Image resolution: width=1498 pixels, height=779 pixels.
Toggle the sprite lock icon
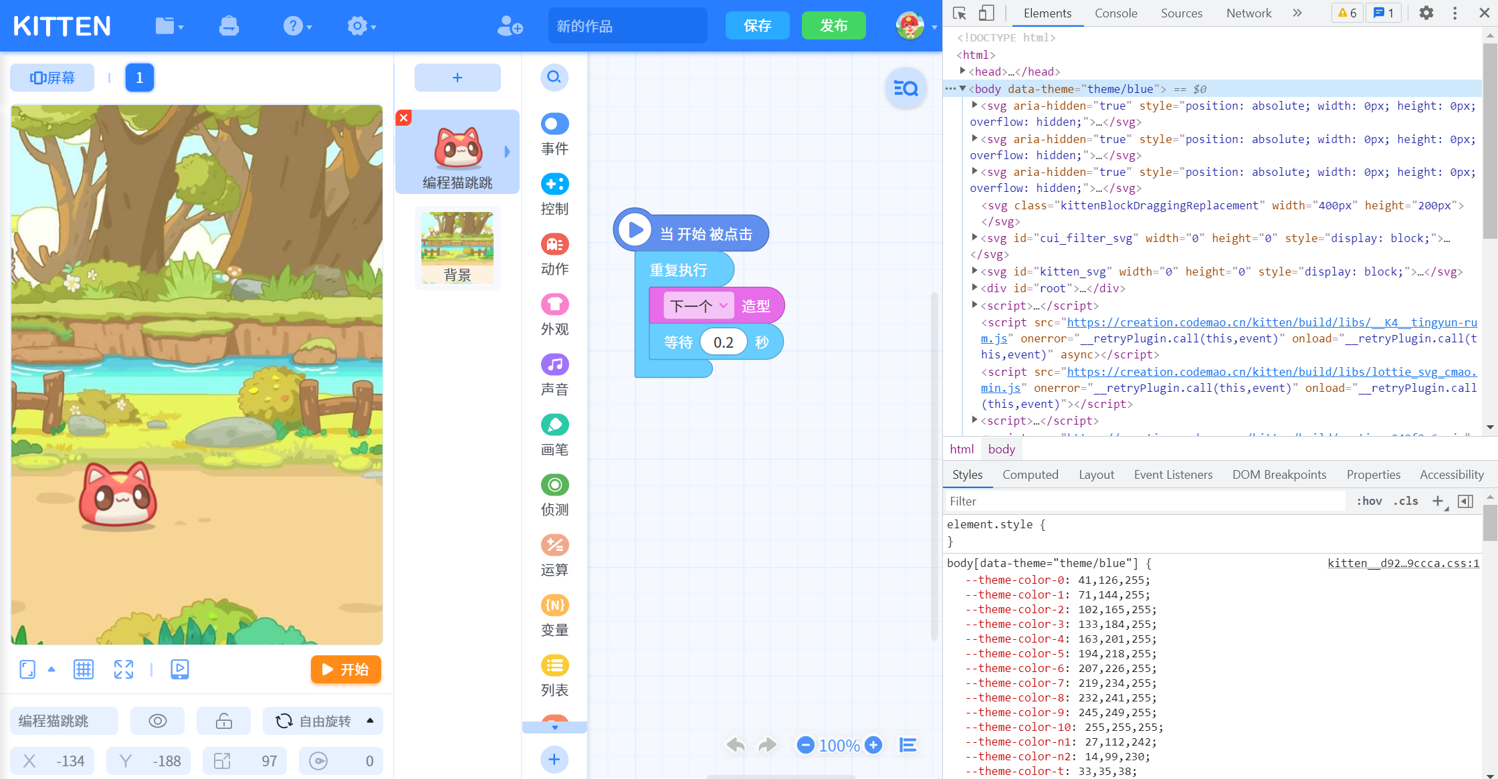(224, 721)
